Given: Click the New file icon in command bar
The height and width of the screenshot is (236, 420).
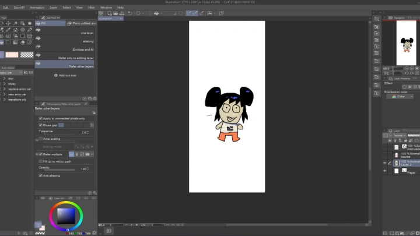Looking at the screenshot, I should tap(109, 13).
